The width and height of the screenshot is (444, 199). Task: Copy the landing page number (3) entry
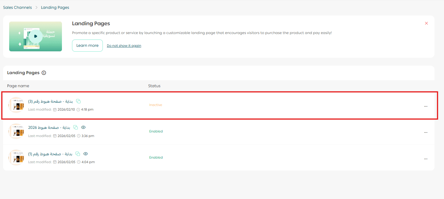[x=78, y=101]
